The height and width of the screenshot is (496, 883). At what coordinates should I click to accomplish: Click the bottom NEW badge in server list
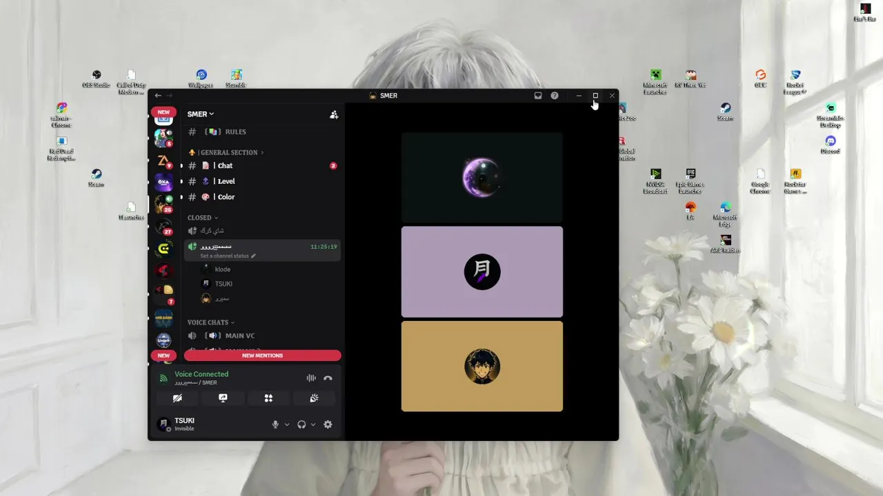tap(163, 355)
